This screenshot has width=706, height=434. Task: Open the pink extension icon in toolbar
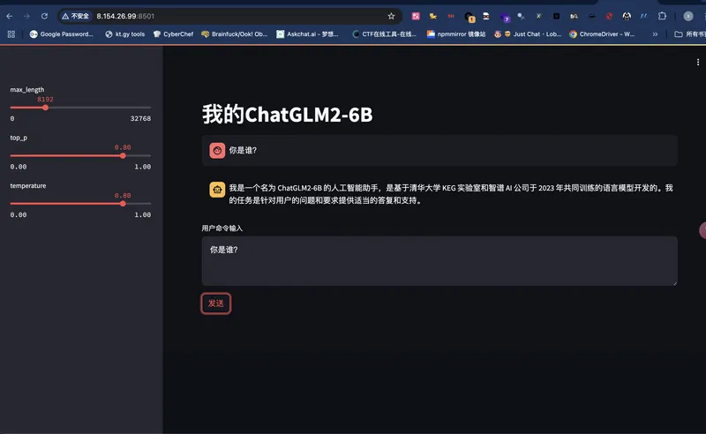pyautogui.click(x=416, y=16)
